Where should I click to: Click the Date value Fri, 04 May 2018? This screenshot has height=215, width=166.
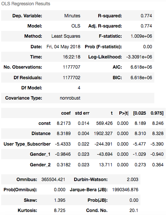pyautogui.click(x=63, y=47)
